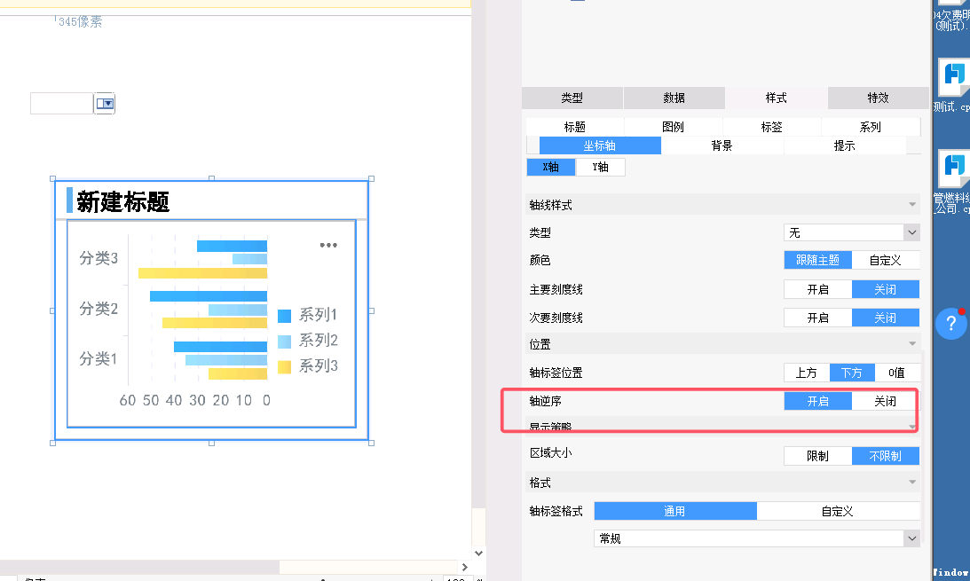Open the 常规 format dropdown

(x=757, y=538)
